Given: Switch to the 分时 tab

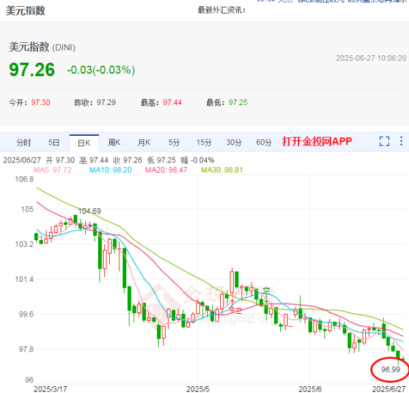Looking at the screenshot, I should (x=23, y=143).
